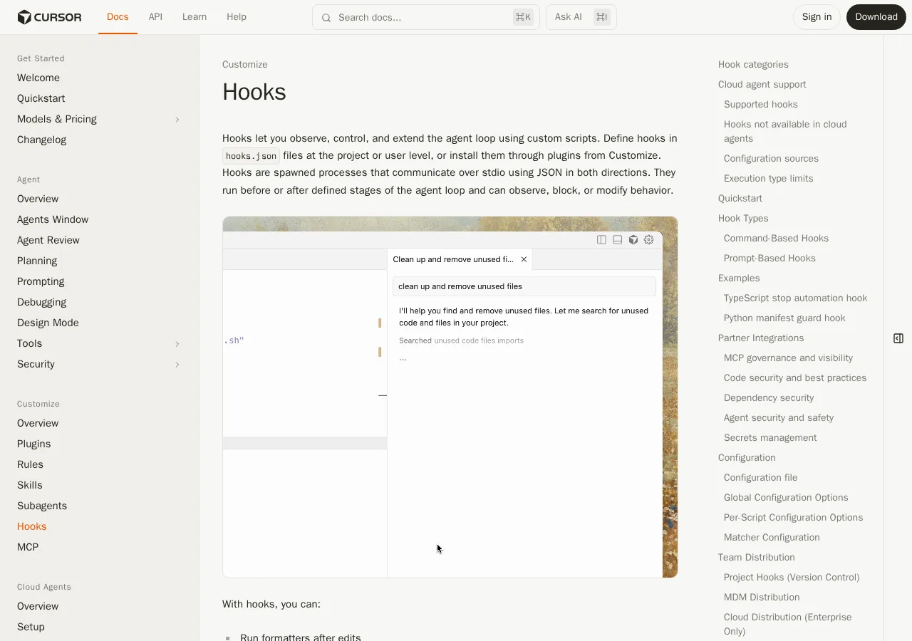Viewport: 912px width, 641px height.
Task: Jump to Configuration sources
Action: tap(771, 158)
